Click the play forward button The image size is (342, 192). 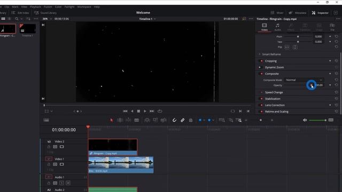145,111
